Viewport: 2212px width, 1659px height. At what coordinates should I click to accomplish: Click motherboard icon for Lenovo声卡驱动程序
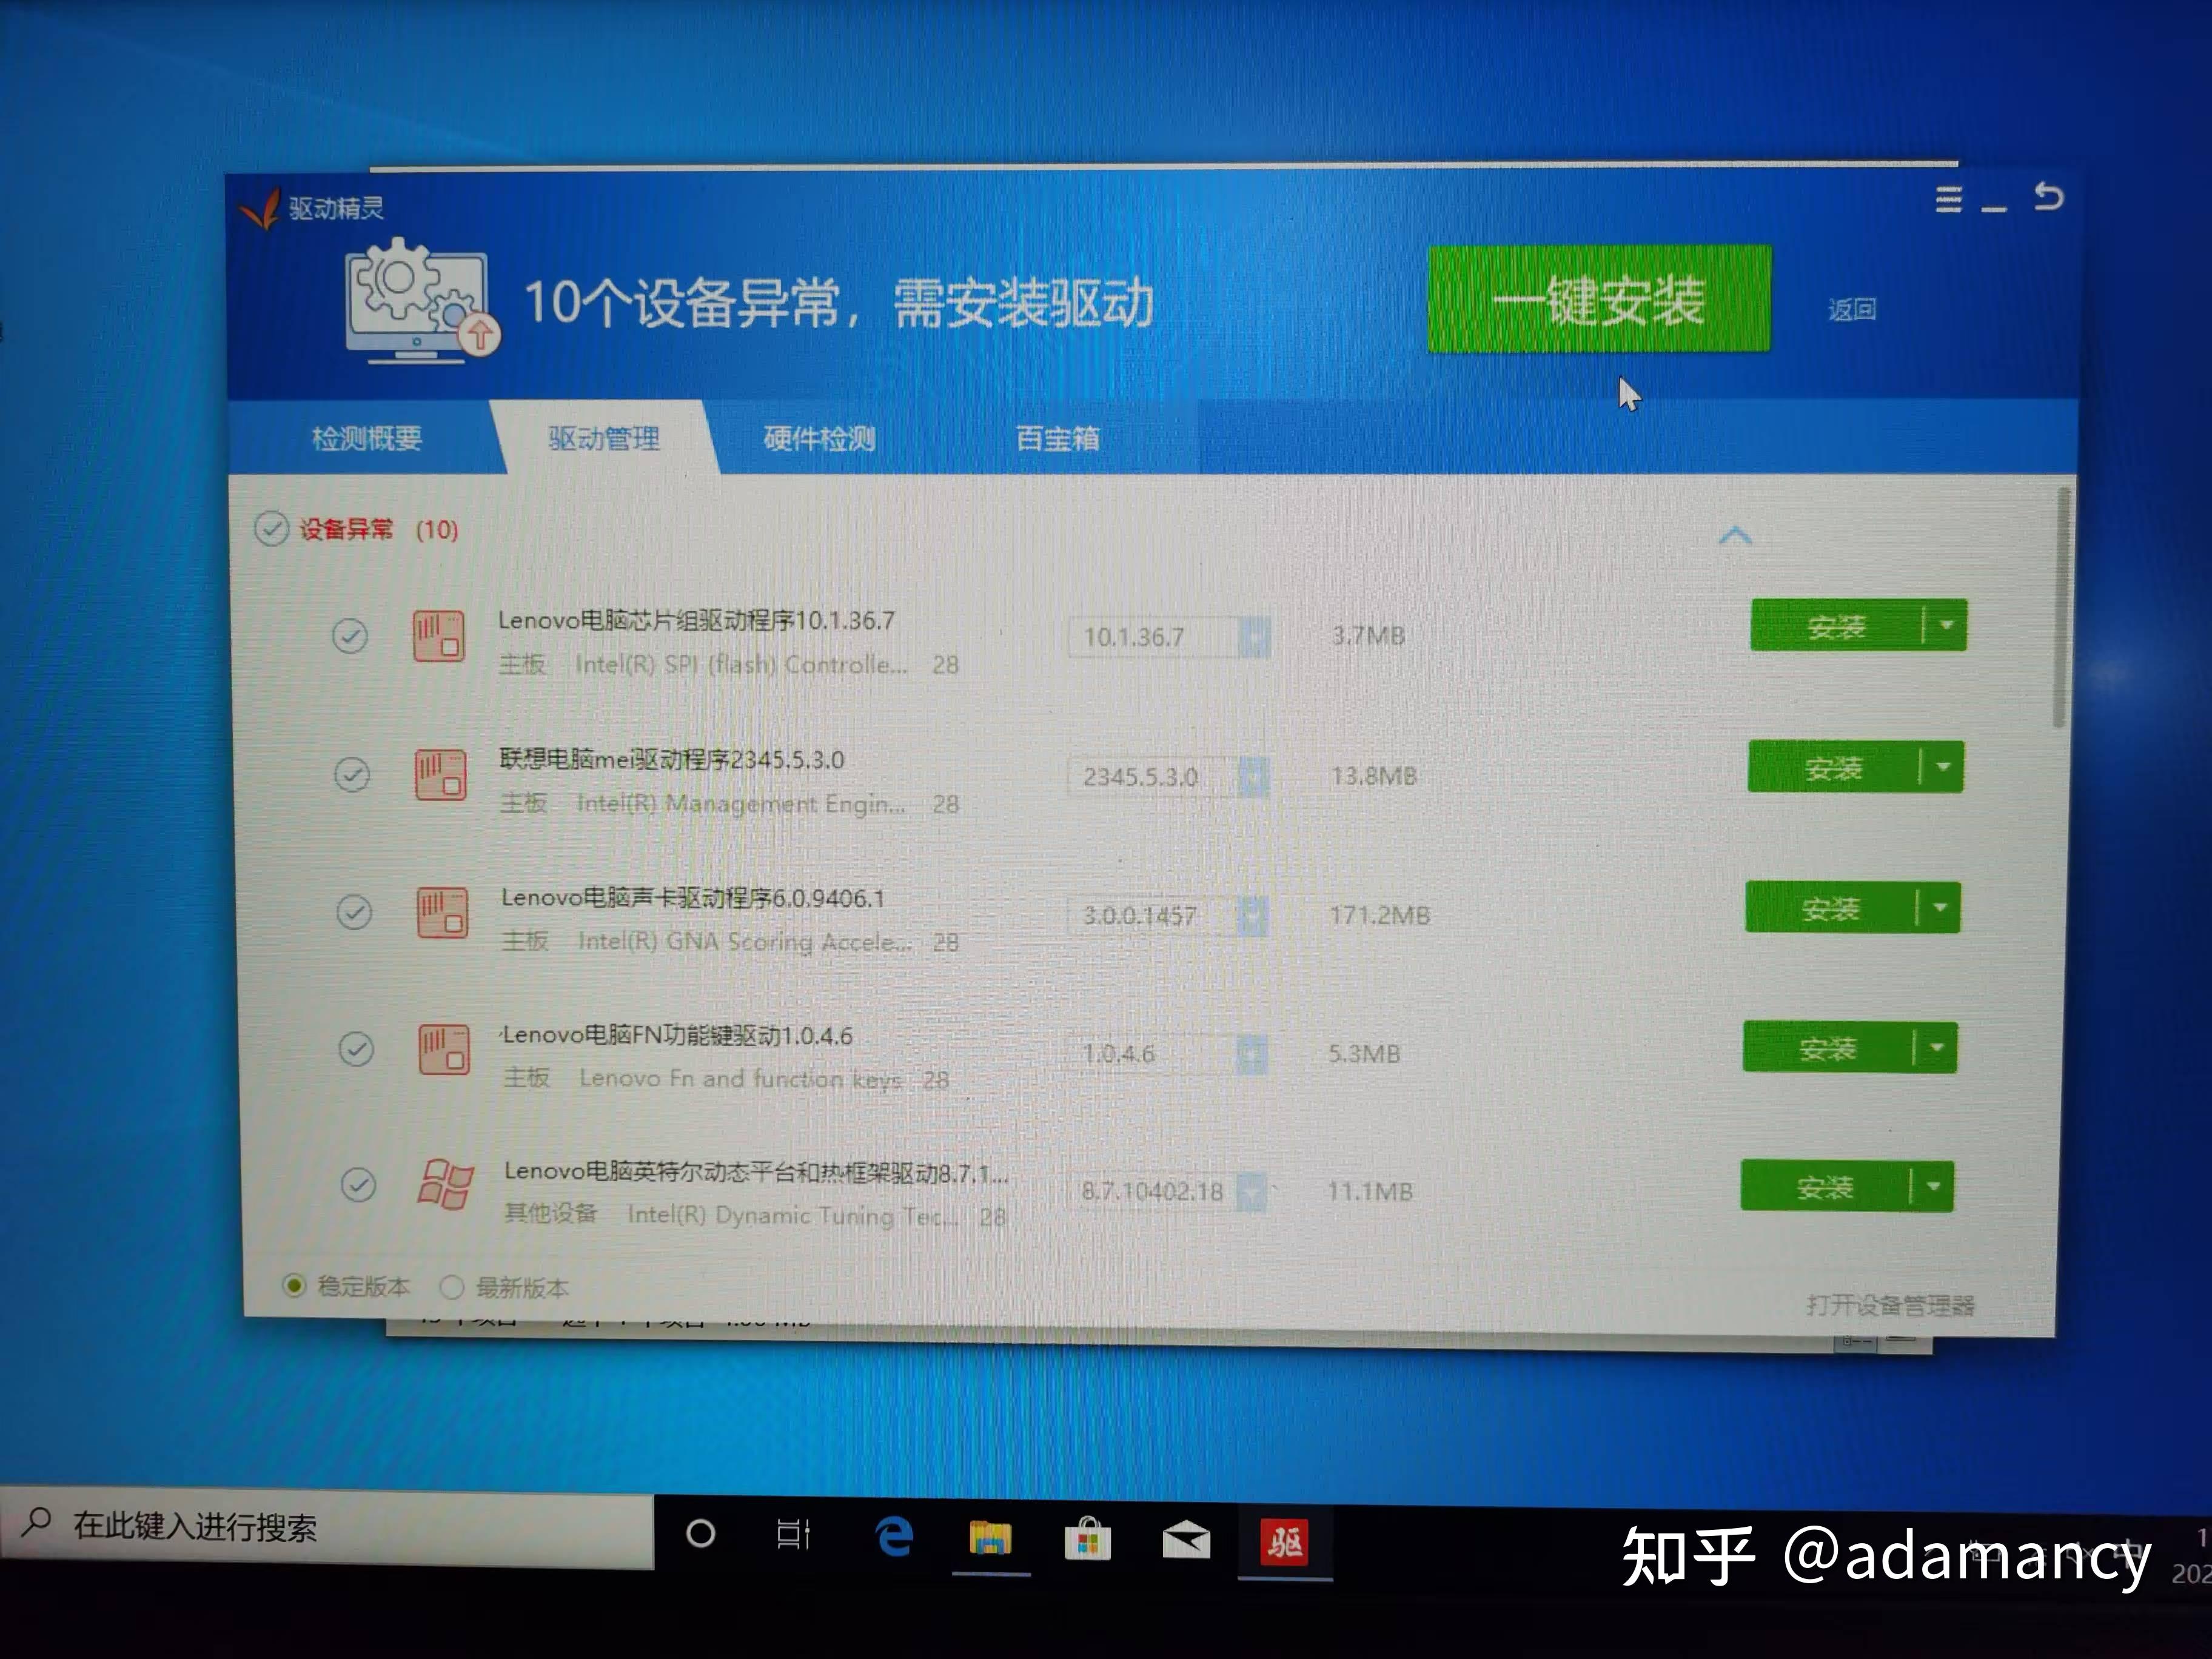pos(443,912)
